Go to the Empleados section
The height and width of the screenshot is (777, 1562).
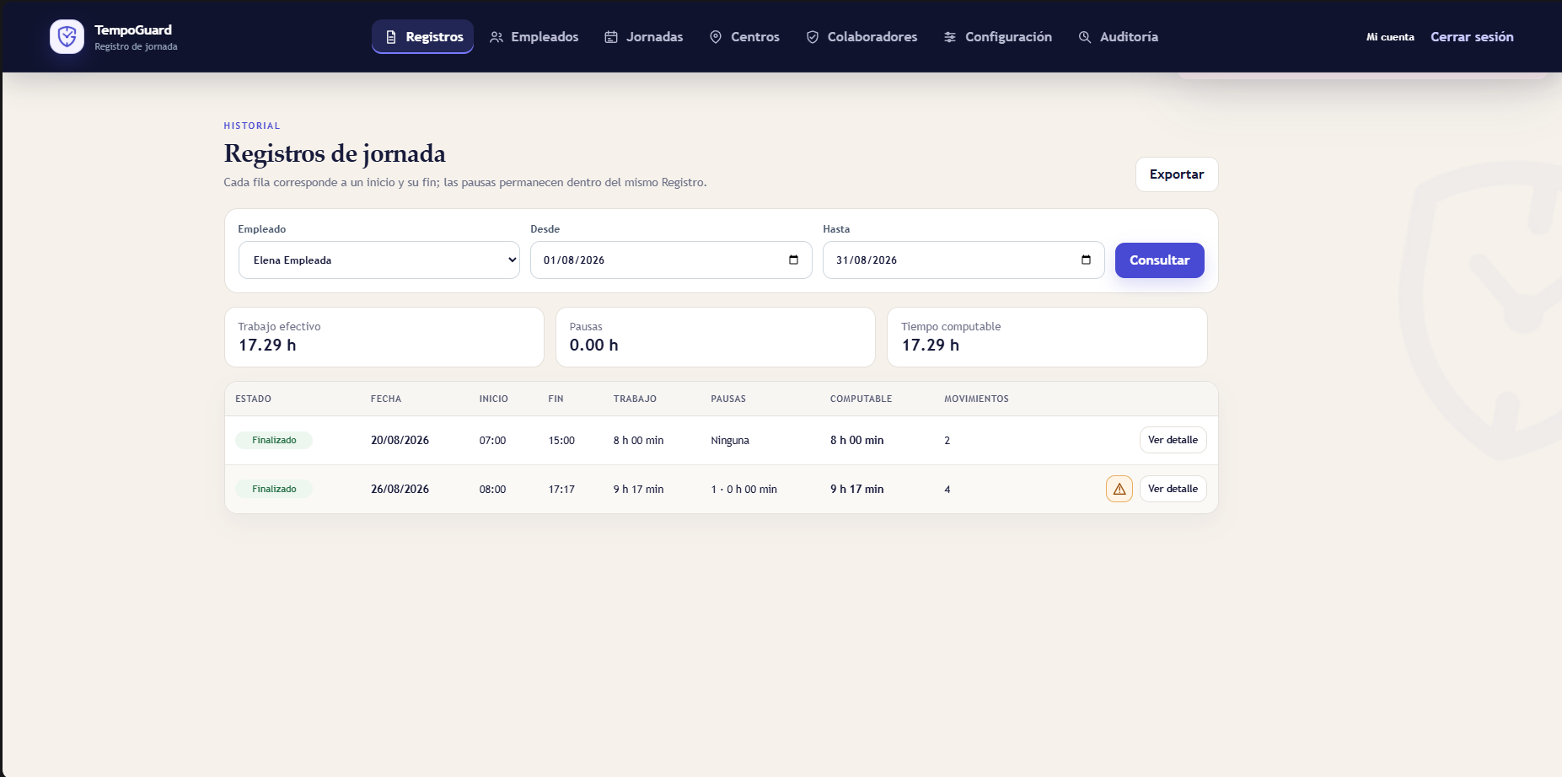point(534,37)
